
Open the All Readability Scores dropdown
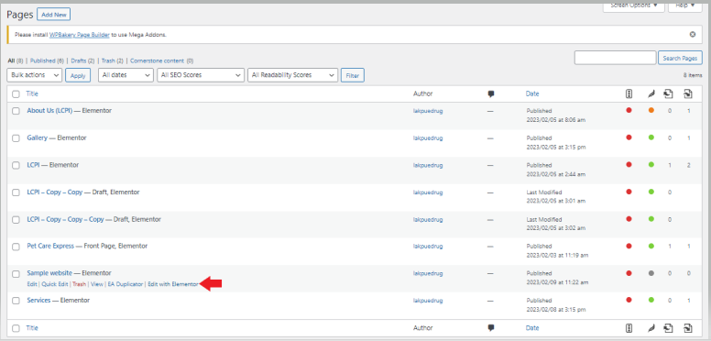click(x=292, y=75)
